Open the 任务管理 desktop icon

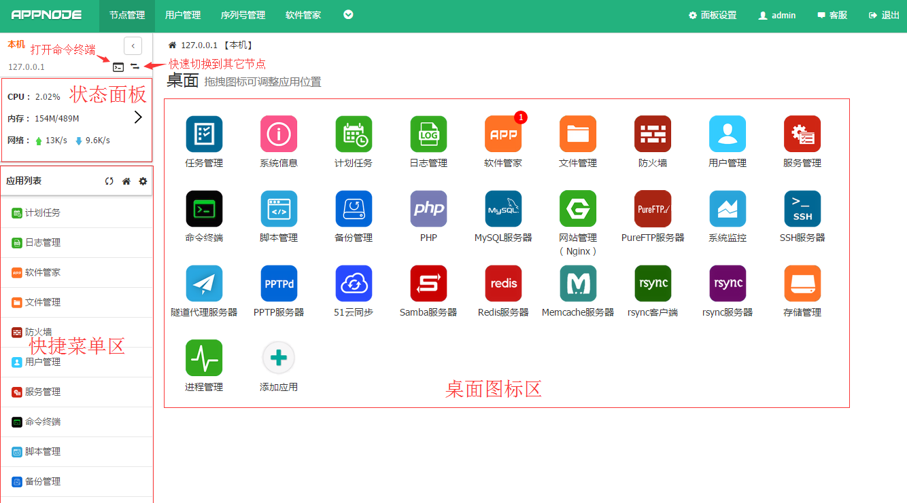click(x=204, y=134)
